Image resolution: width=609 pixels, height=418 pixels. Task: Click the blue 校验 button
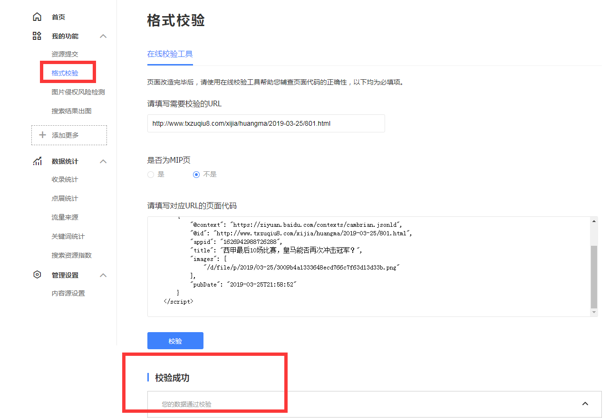click(175, 341)
